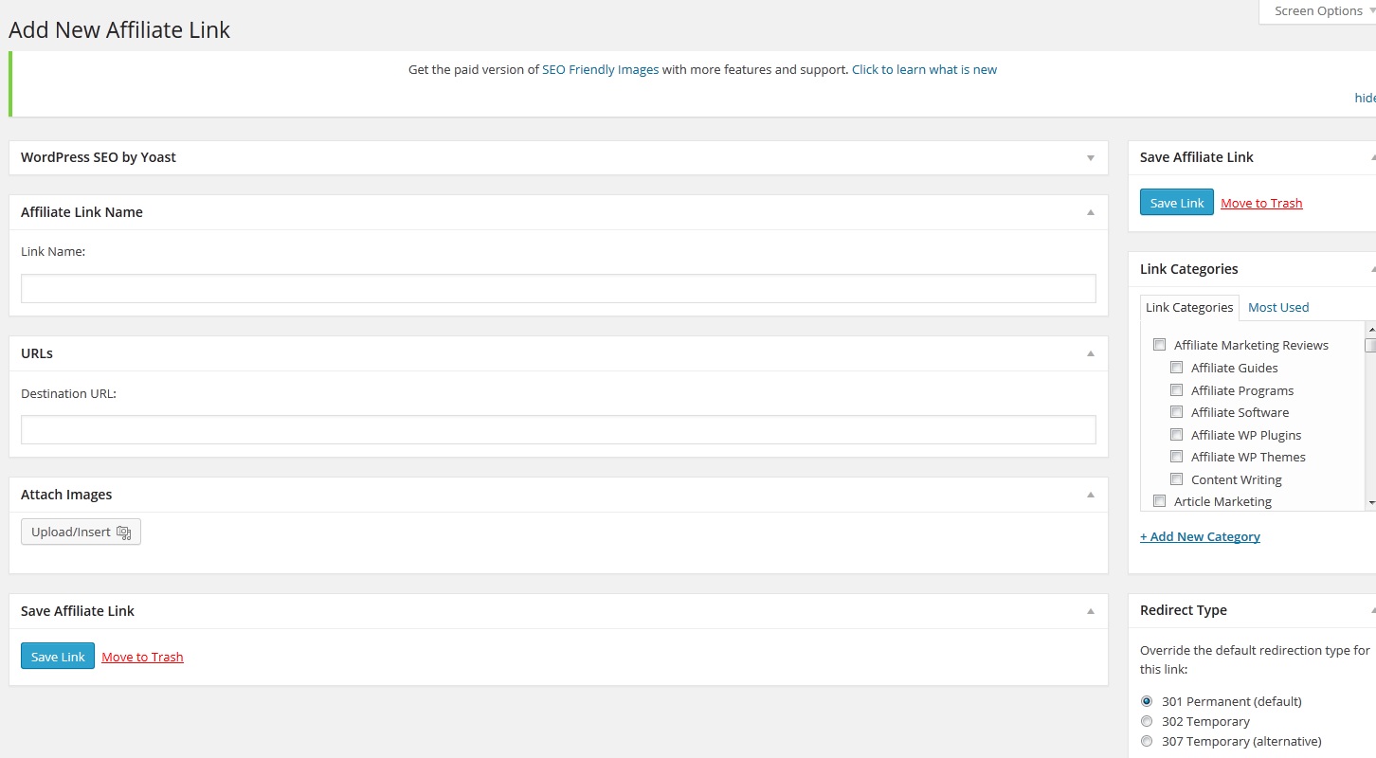Screen dimensions: 1376x758
Task: Collapse the Redirect Type box
Action: (x=1372, y=610)
